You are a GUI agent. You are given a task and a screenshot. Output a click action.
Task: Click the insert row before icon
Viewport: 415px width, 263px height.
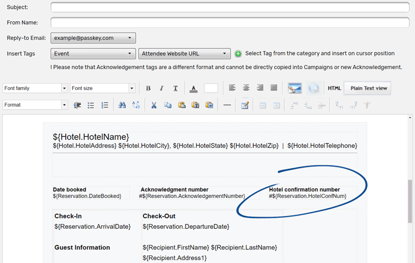click(x=294, y=105)
